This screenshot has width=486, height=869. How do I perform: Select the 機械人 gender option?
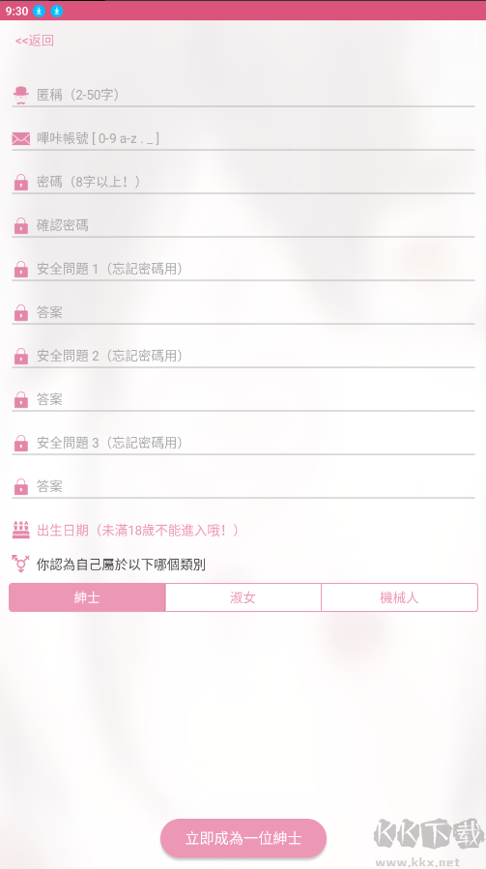tap(400, 597)
